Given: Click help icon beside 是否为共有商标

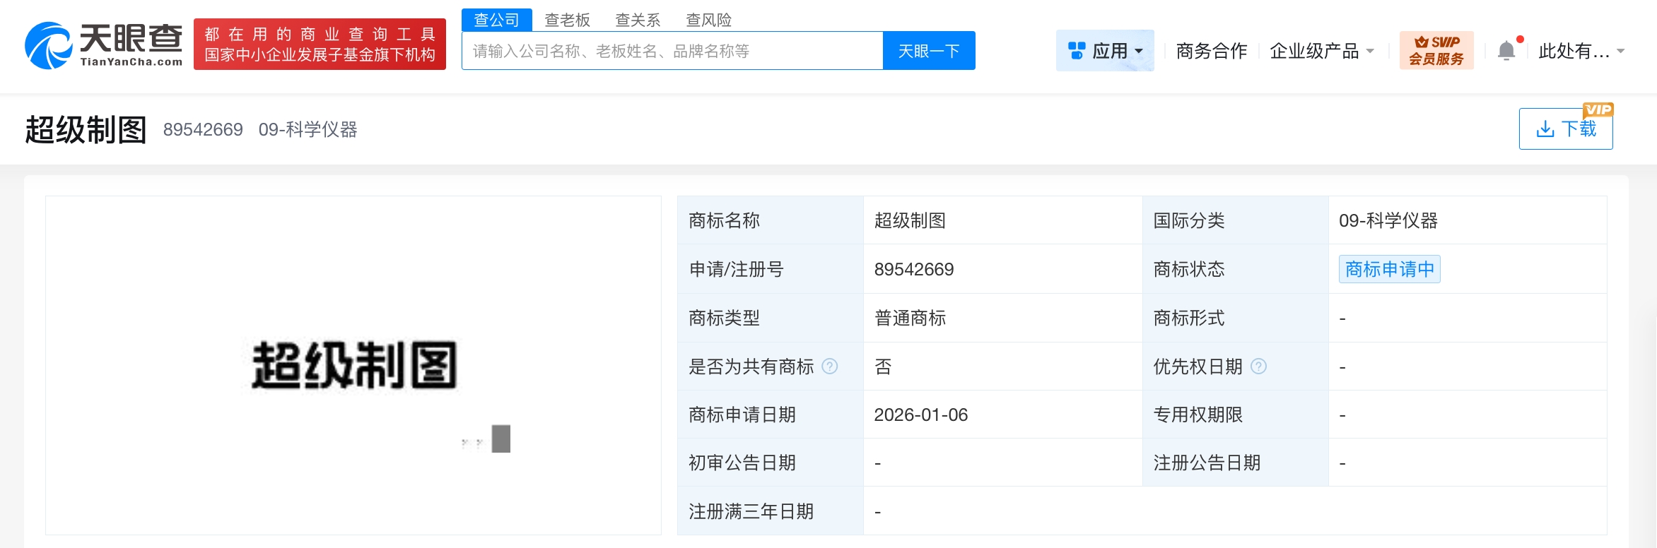Looking at the screenshot, I should pos(830,367).
